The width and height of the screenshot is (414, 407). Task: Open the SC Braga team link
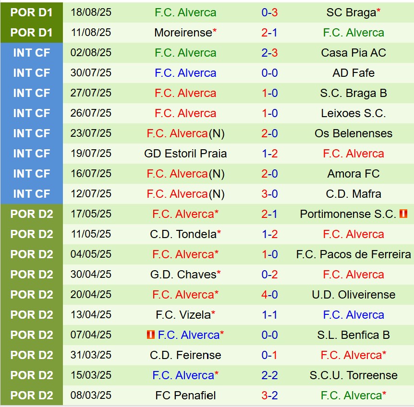[x=351, y=12]
